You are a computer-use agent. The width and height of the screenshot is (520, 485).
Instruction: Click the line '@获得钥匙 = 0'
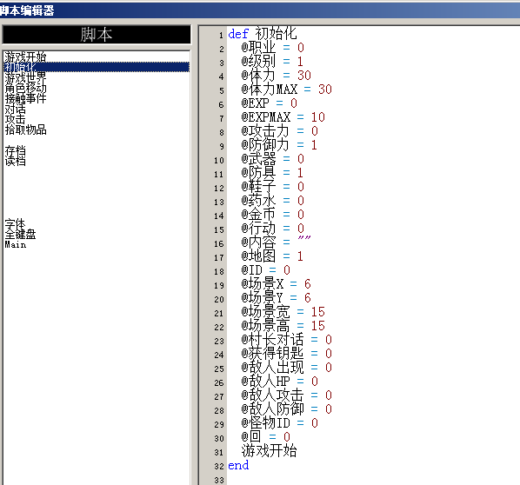pyautogui.click(x=287, y=354)
